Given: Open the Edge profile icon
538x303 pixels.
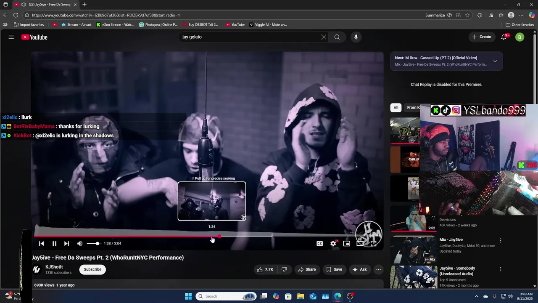Looking at the screenshot, I should tap(511, 15).
